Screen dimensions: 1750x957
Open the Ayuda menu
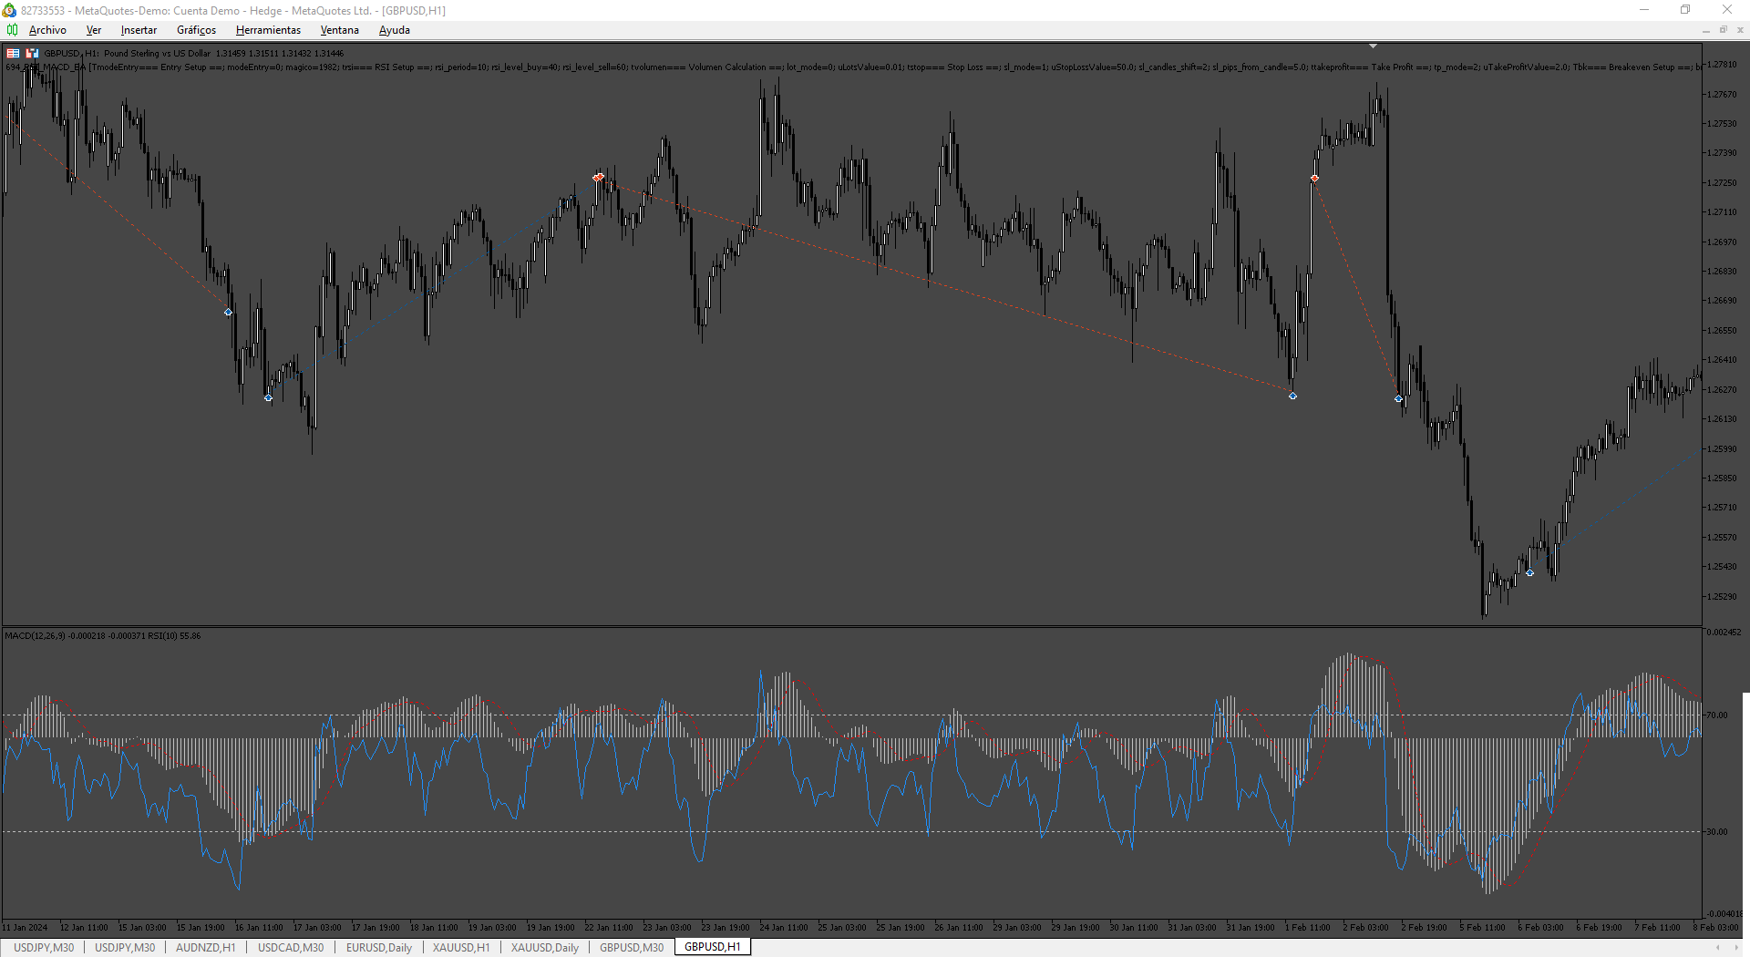[394, 30]
